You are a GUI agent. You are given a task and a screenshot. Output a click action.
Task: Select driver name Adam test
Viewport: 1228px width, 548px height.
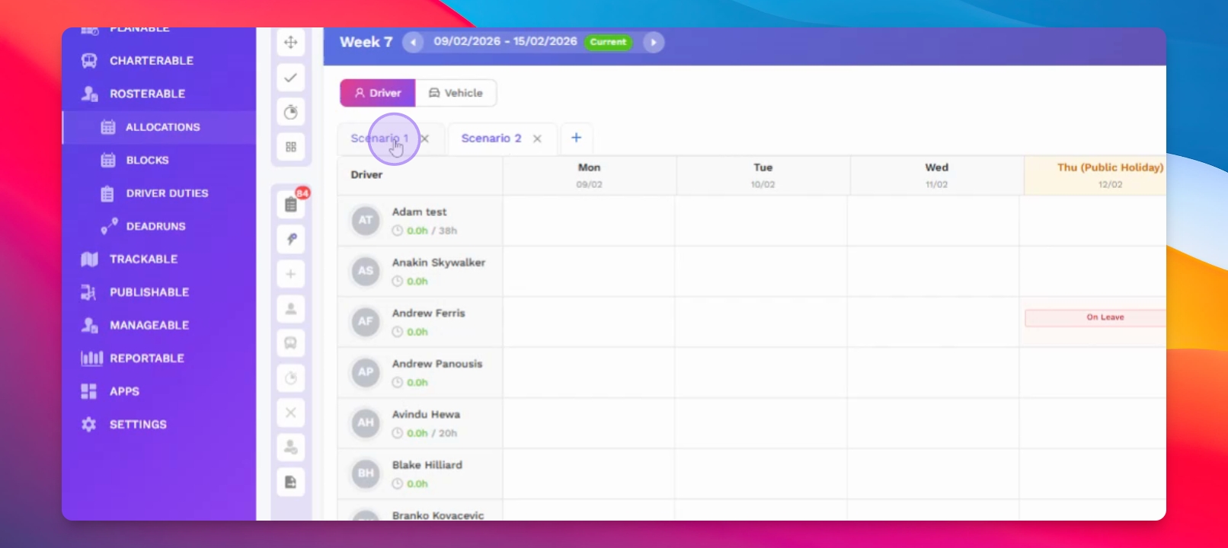click(x=420, y=212)
